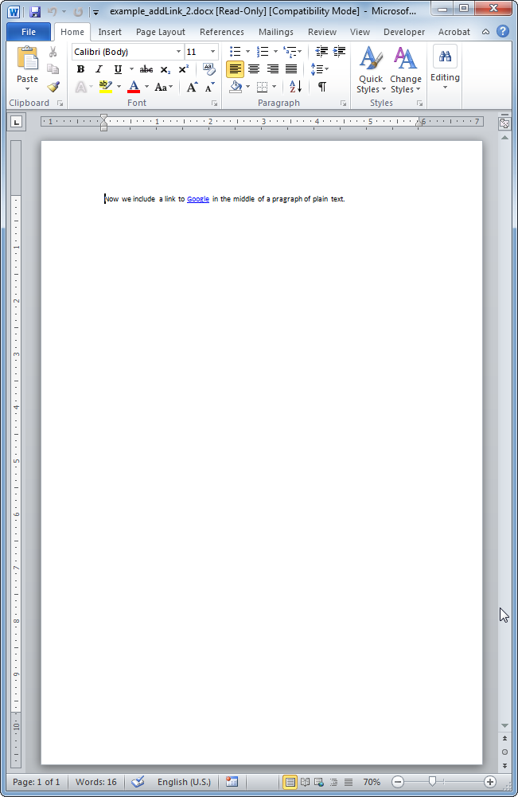Screen dimensions: 518x797
Task: Click the Copy icon
Action: (53, 69)
